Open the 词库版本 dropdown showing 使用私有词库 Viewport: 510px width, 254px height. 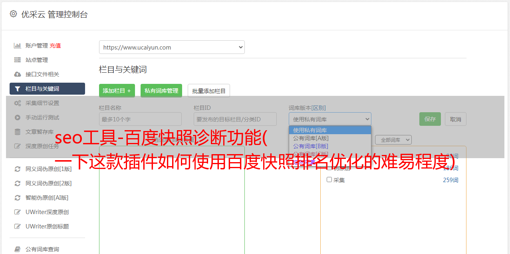tap(330, 119)
